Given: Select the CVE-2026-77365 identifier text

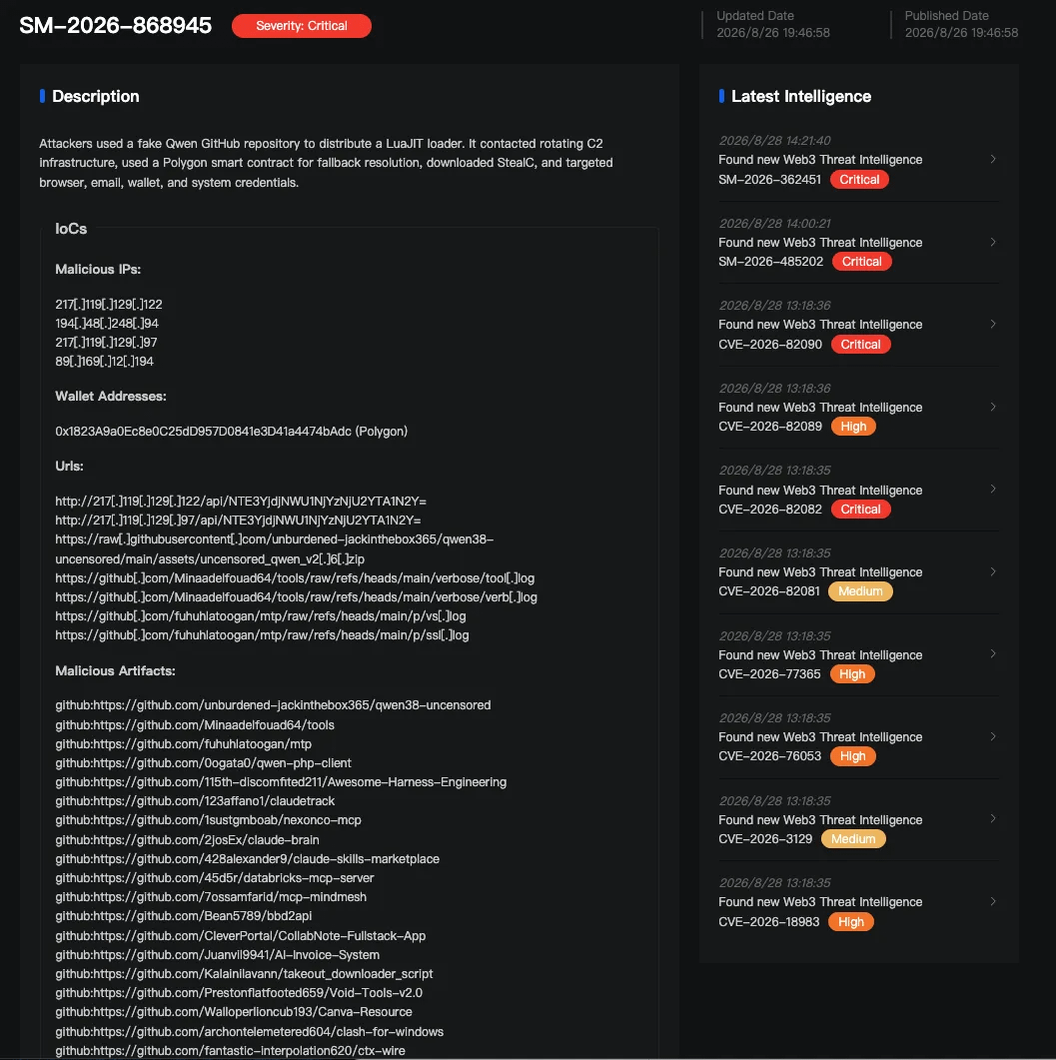Looking at the screenshot, I should coord(769,674).
